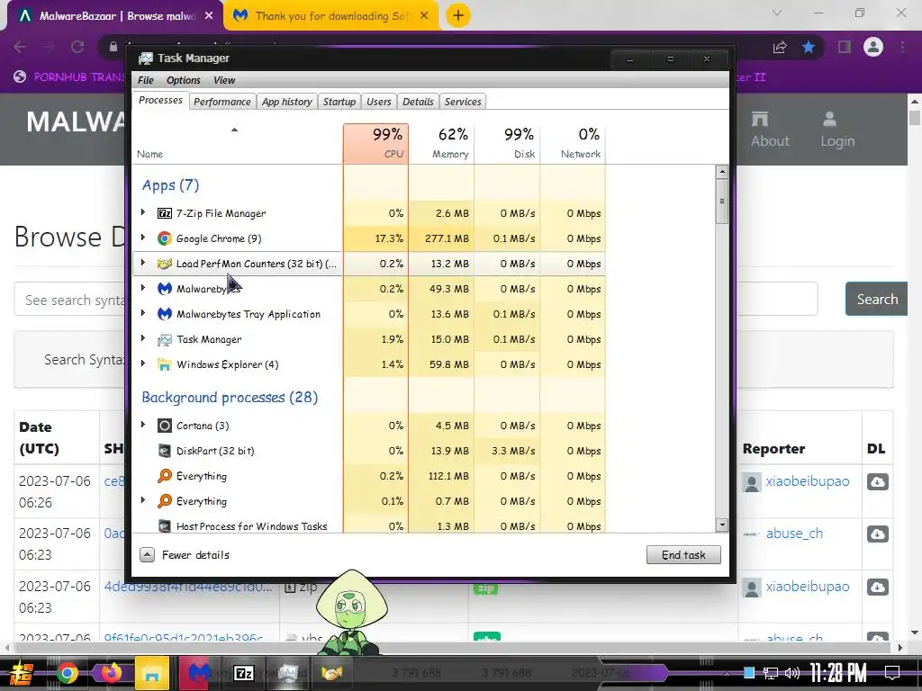Click the Chrome reload button

[77, 47]
